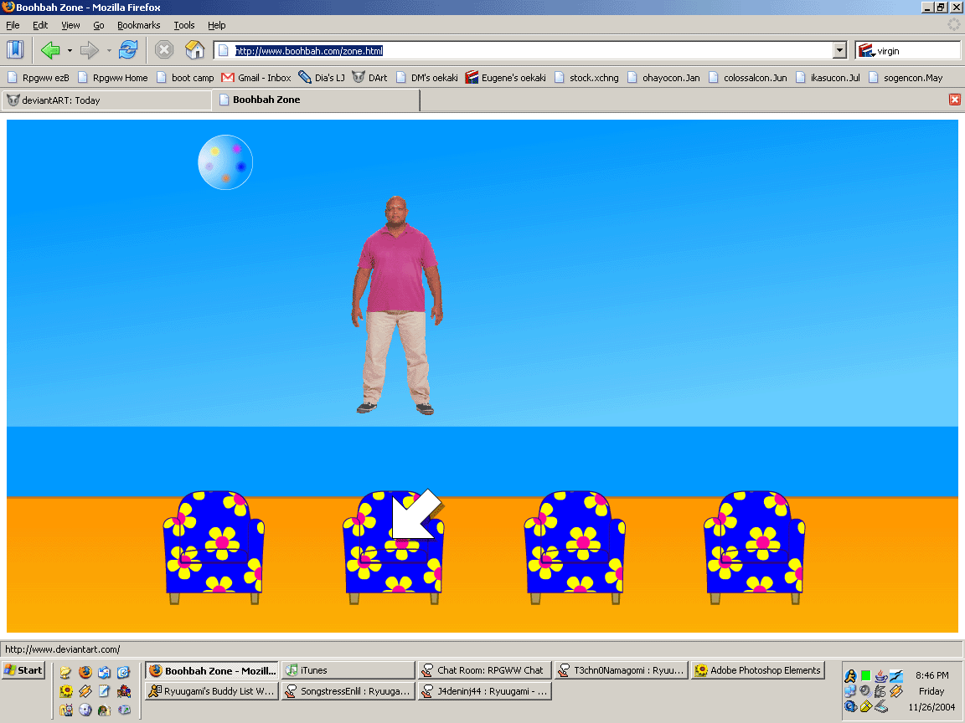Open the DM's oekaki bookmark
Viewport: 965px width, 723px height.
(x=427, y=78)
